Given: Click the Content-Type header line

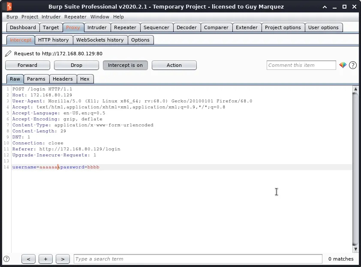Looking at the screenshot, I should (83, 125).
